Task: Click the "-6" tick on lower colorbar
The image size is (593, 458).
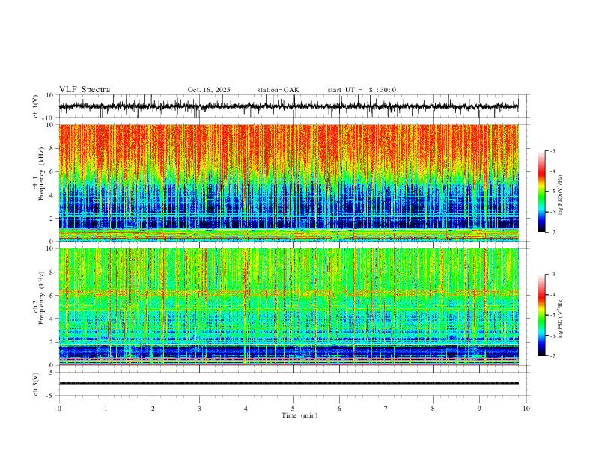Action: (x=552, y=335)
